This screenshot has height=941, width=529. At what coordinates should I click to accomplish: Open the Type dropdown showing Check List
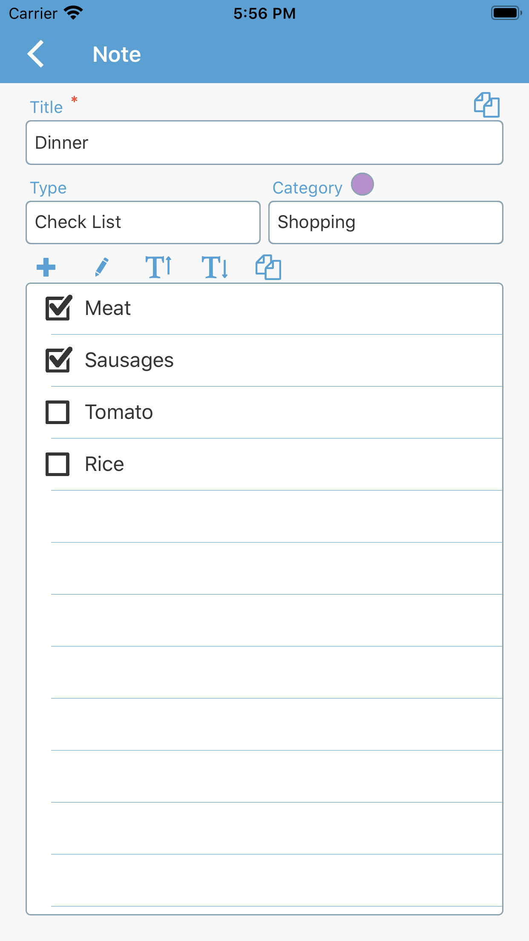tap(143, 222)
